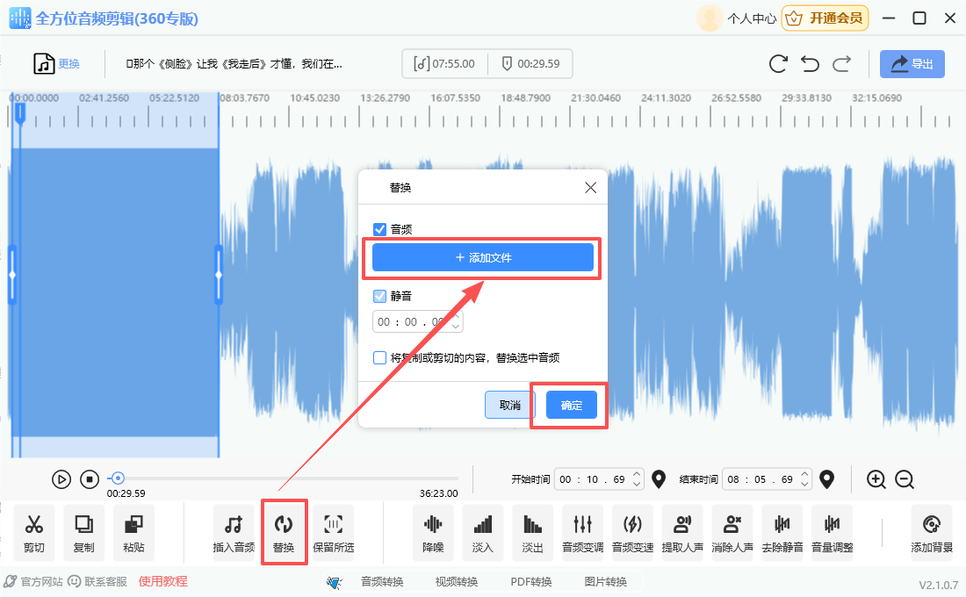Confirm the replace dialog with 确定
Viewport: 966px width, 597px height.
tap(570, 405)
